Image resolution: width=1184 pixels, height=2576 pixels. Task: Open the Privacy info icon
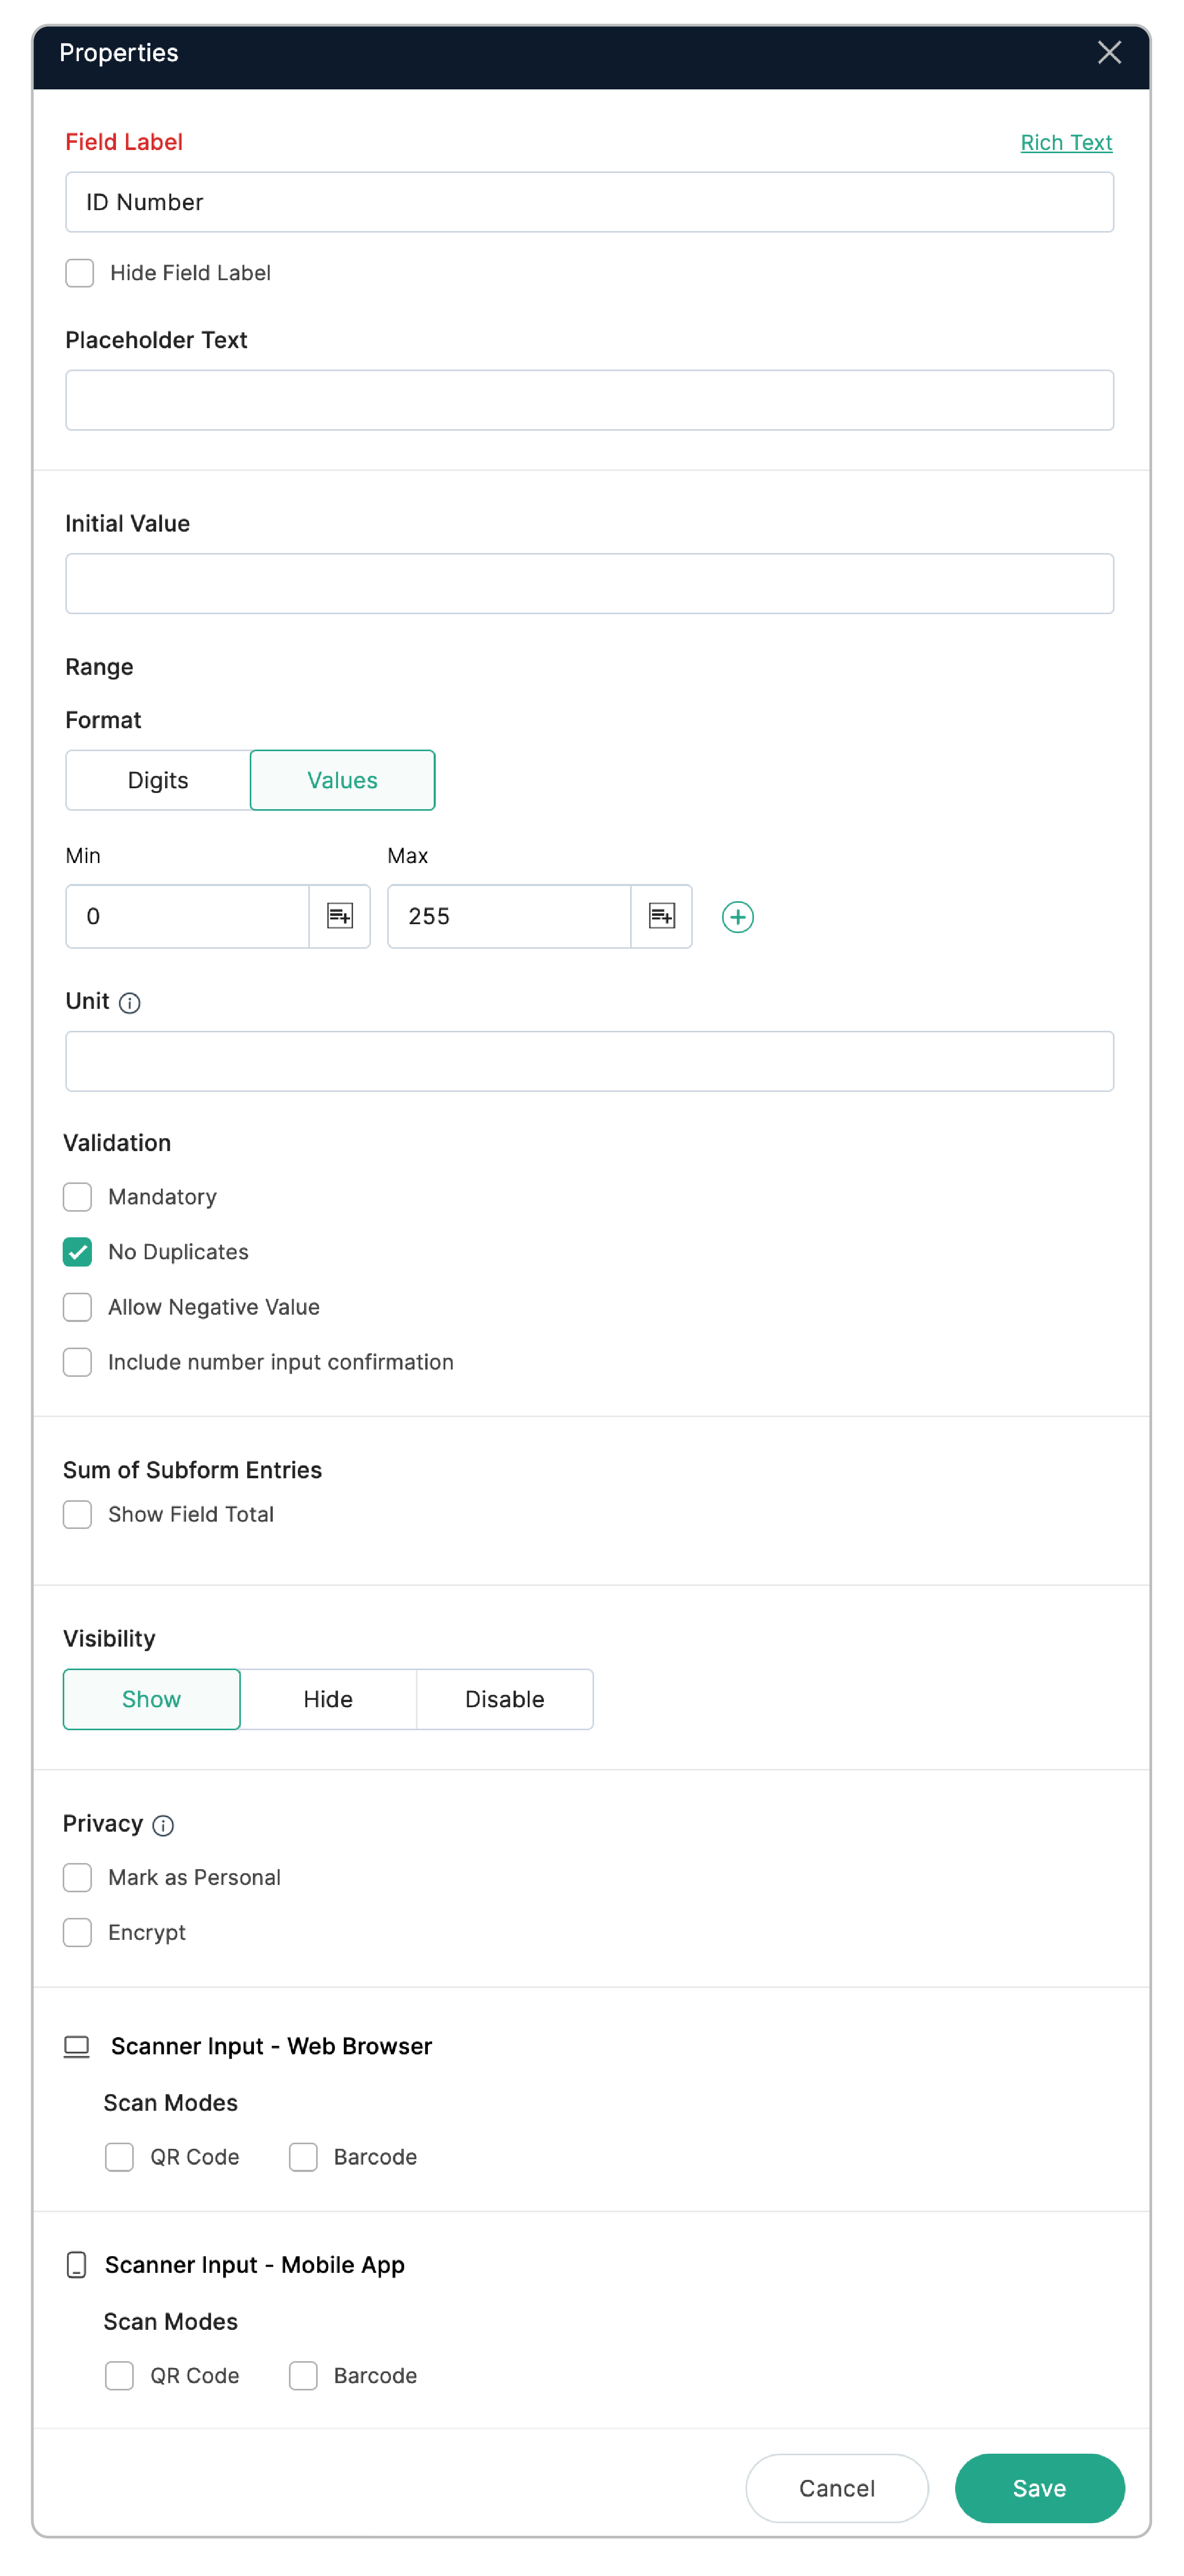point(163,1826)
